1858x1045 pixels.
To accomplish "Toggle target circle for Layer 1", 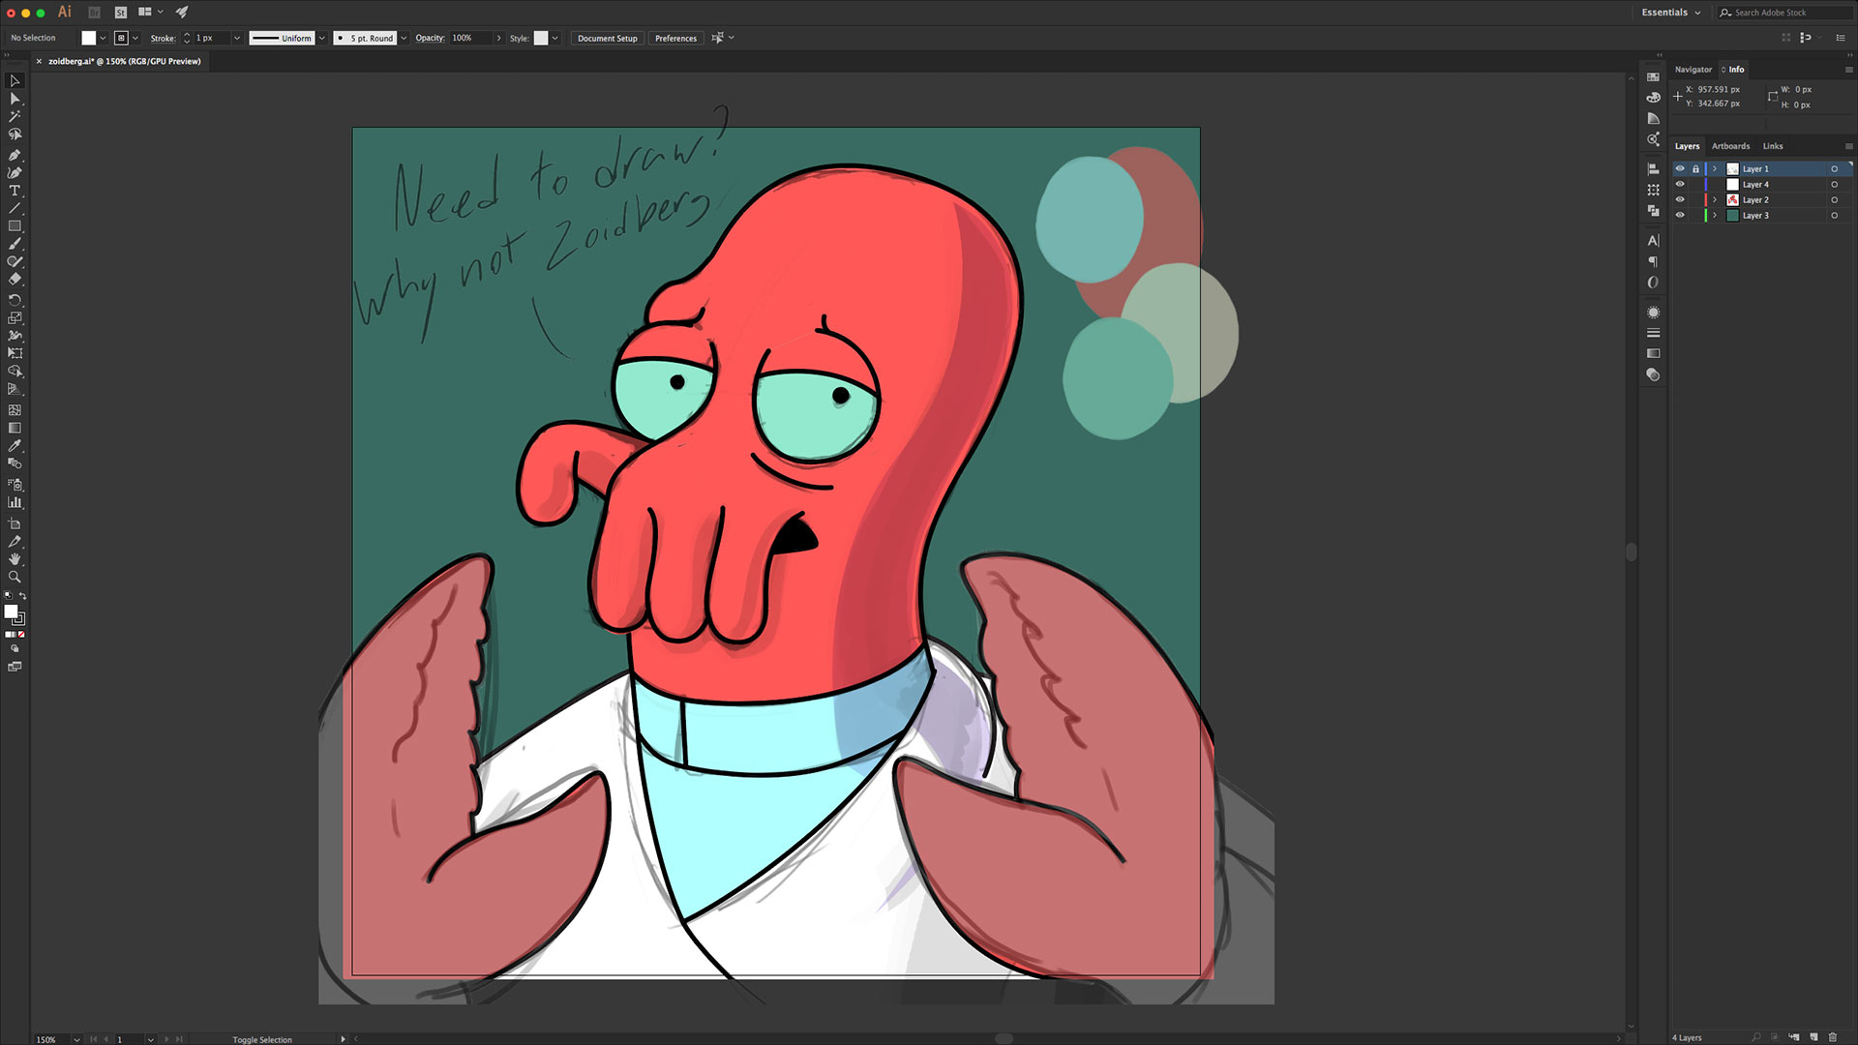I will click(x=1834, y=169).
